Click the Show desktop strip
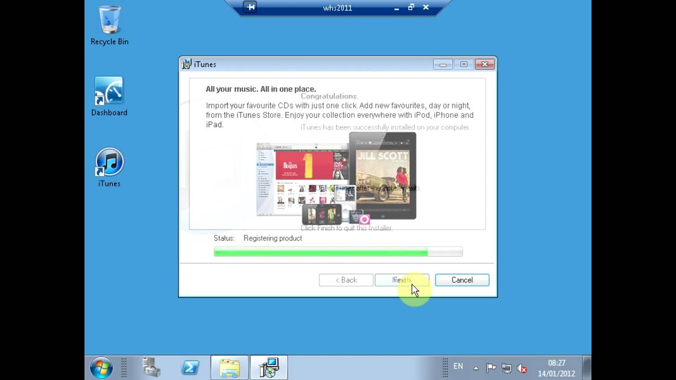This screenshot has height=380, width=676. click(587, 367)
